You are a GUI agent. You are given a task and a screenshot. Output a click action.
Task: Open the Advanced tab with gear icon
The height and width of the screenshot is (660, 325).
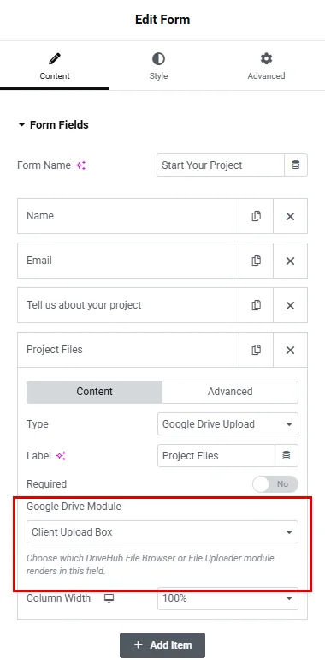266,66
